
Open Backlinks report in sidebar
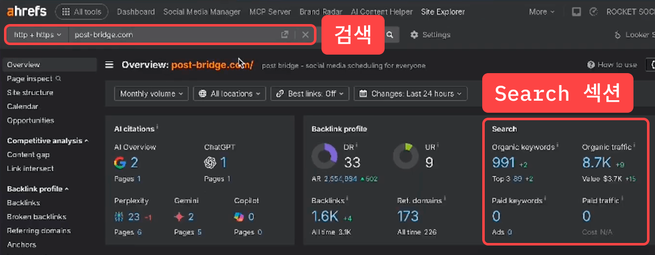24,203
